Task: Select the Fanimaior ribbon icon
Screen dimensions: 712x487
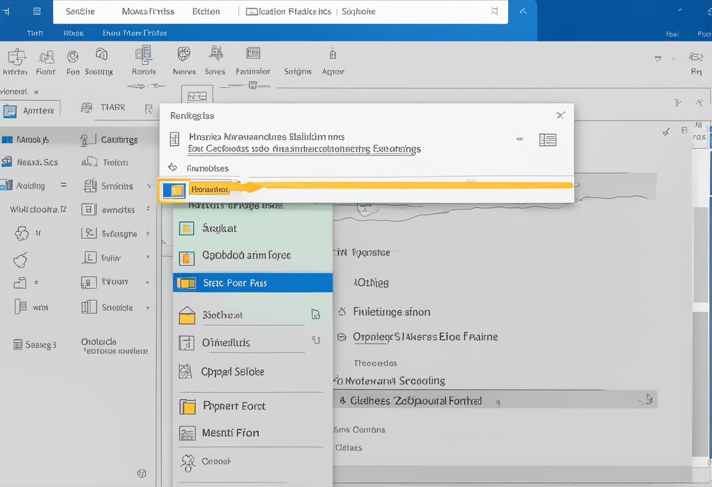Action: [x=253, y=60]
